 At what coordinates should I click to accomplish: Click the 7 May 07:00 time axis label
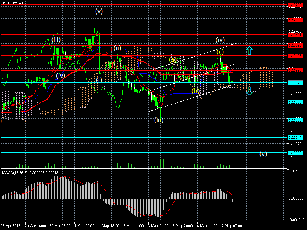point(231,226)
